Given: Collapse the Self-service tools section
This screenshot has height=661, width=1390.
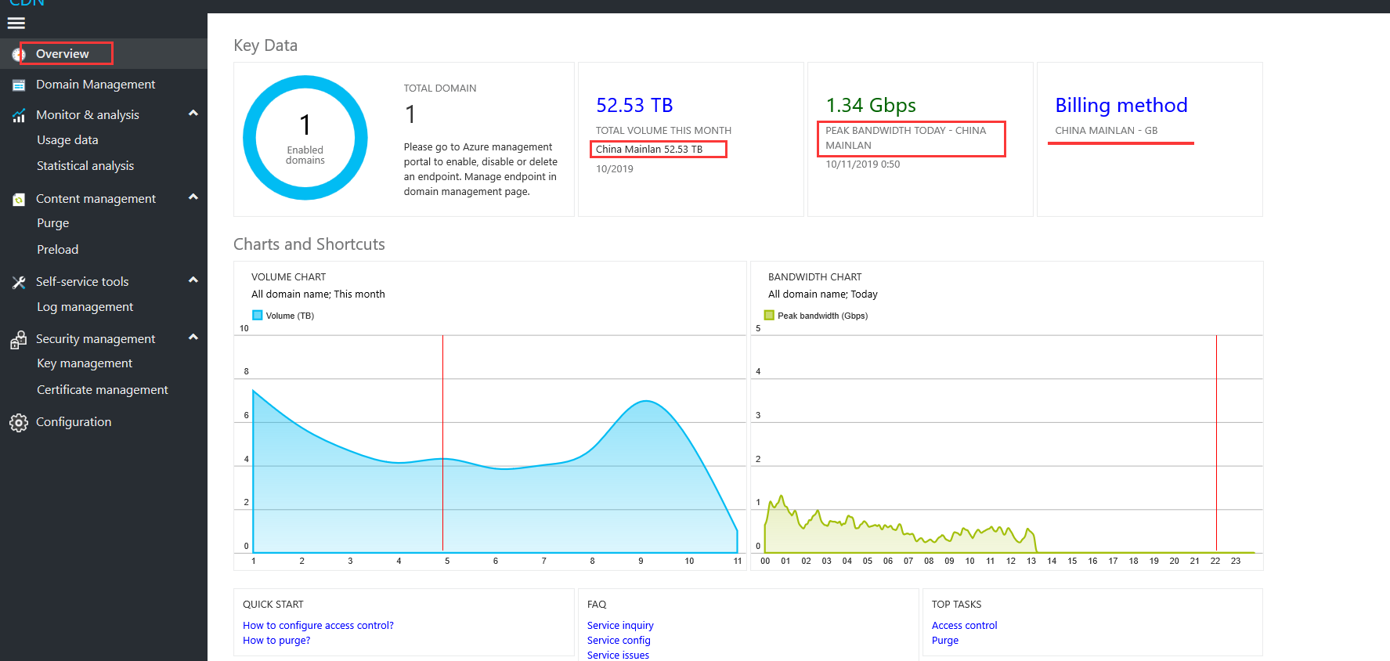Looking at the screenshot, I should coord(193,280).
